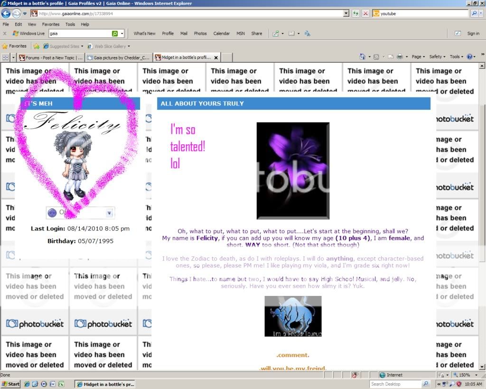Click the search magnifier beside the youtube box
This screenshot has width=486, height=389.
coord(474,13)
